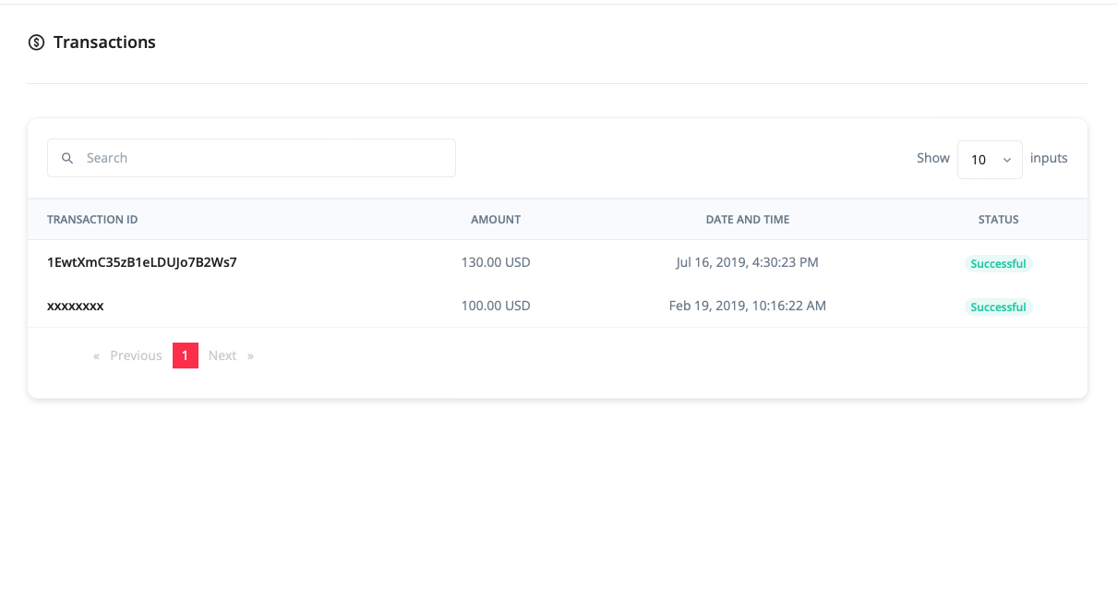
Task: Click the magnifying glass search icon
Action: click(67, 158)
